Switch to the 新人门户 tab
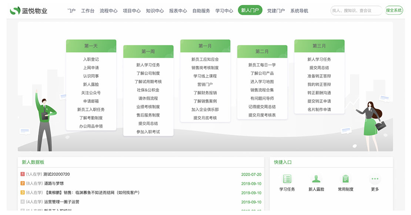The width and height of the screenshot is (411, 215). [x=250, y=10]
